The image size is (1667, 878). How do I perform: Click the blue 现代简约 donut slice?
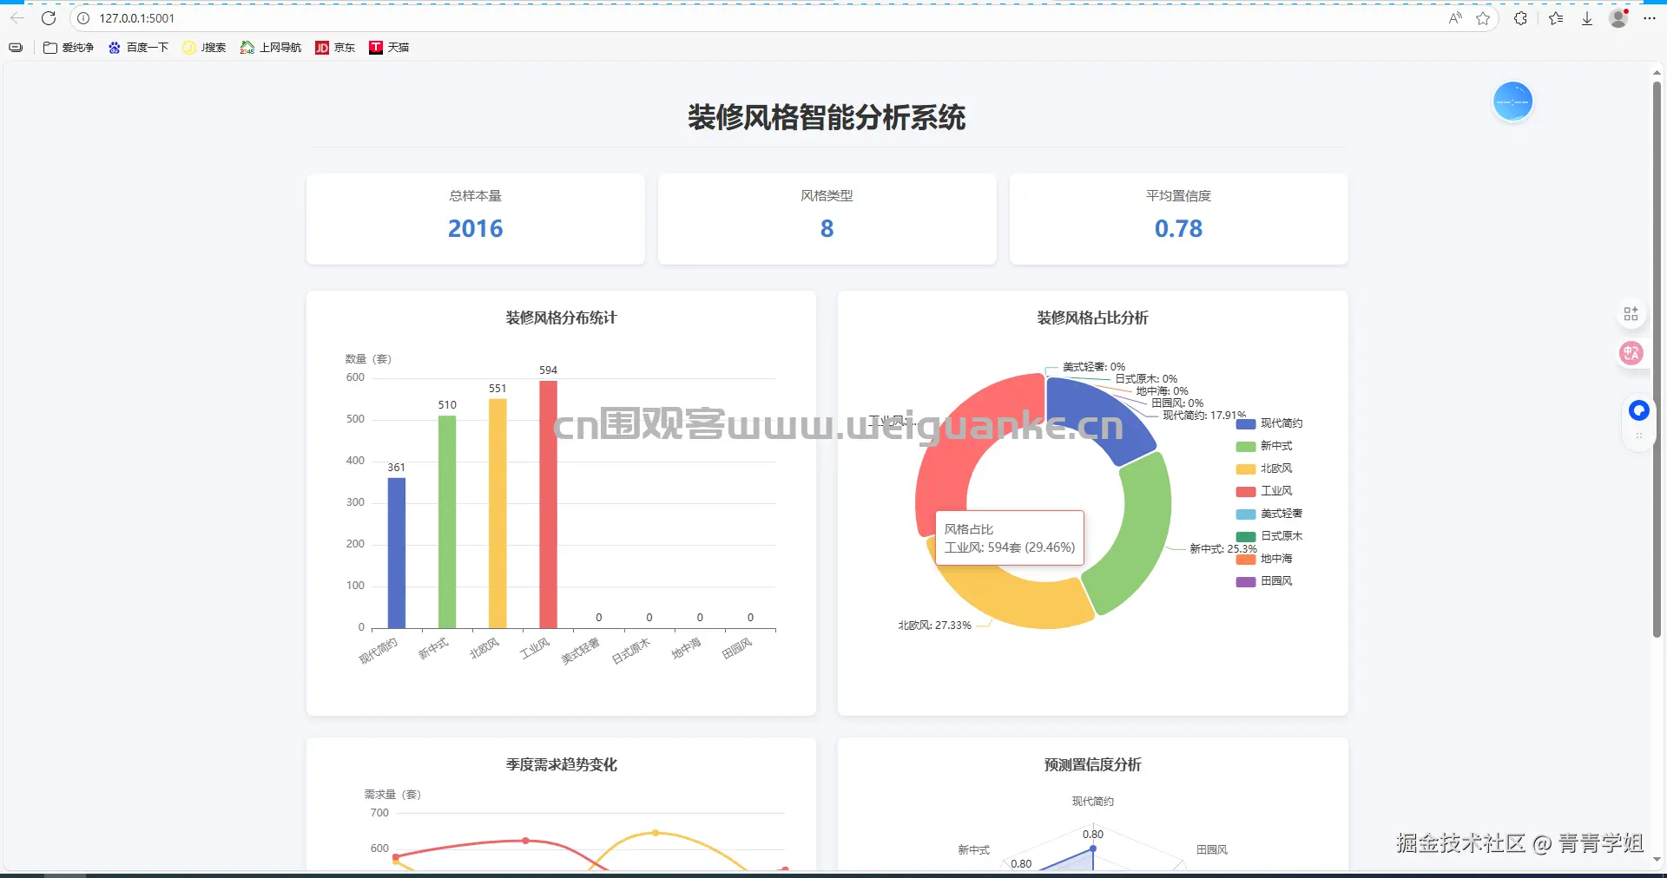1098,418
